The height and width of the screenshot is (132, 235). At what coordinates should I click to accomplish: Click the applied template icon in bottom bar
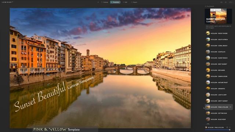(x=206, y=127)
